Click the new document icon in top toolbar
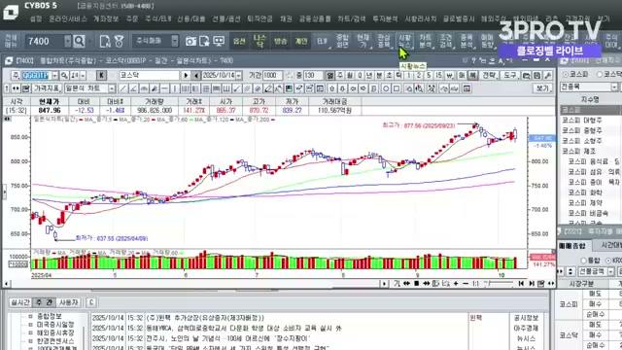622x350 pixels. pos(105,41)
